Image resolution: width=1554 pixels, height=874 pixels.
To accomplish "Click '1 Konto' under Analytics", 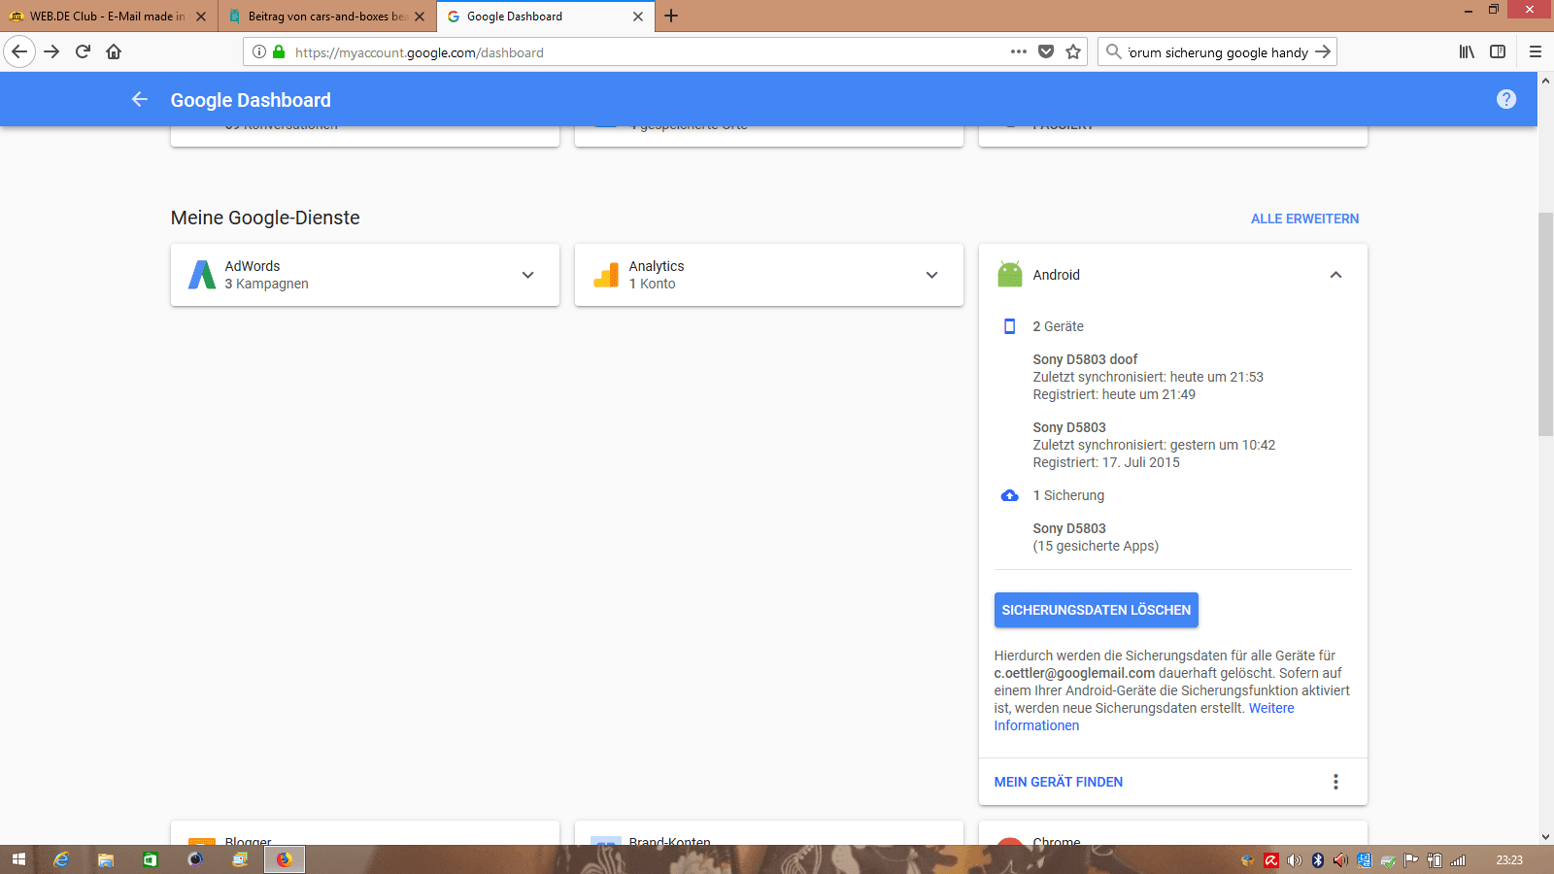I will [x=652, y=284].
